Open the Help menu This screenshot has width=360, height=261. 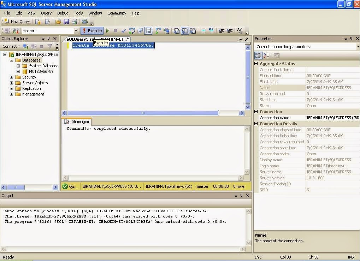[x=135, y=13]
